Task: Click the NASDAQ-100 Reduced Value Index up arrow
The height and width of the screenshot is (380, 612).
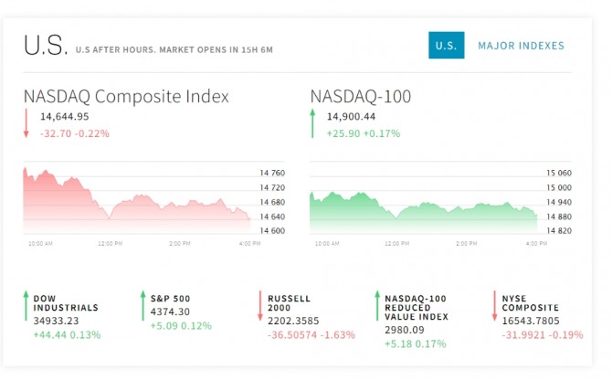Action: (x=377, y=305)
